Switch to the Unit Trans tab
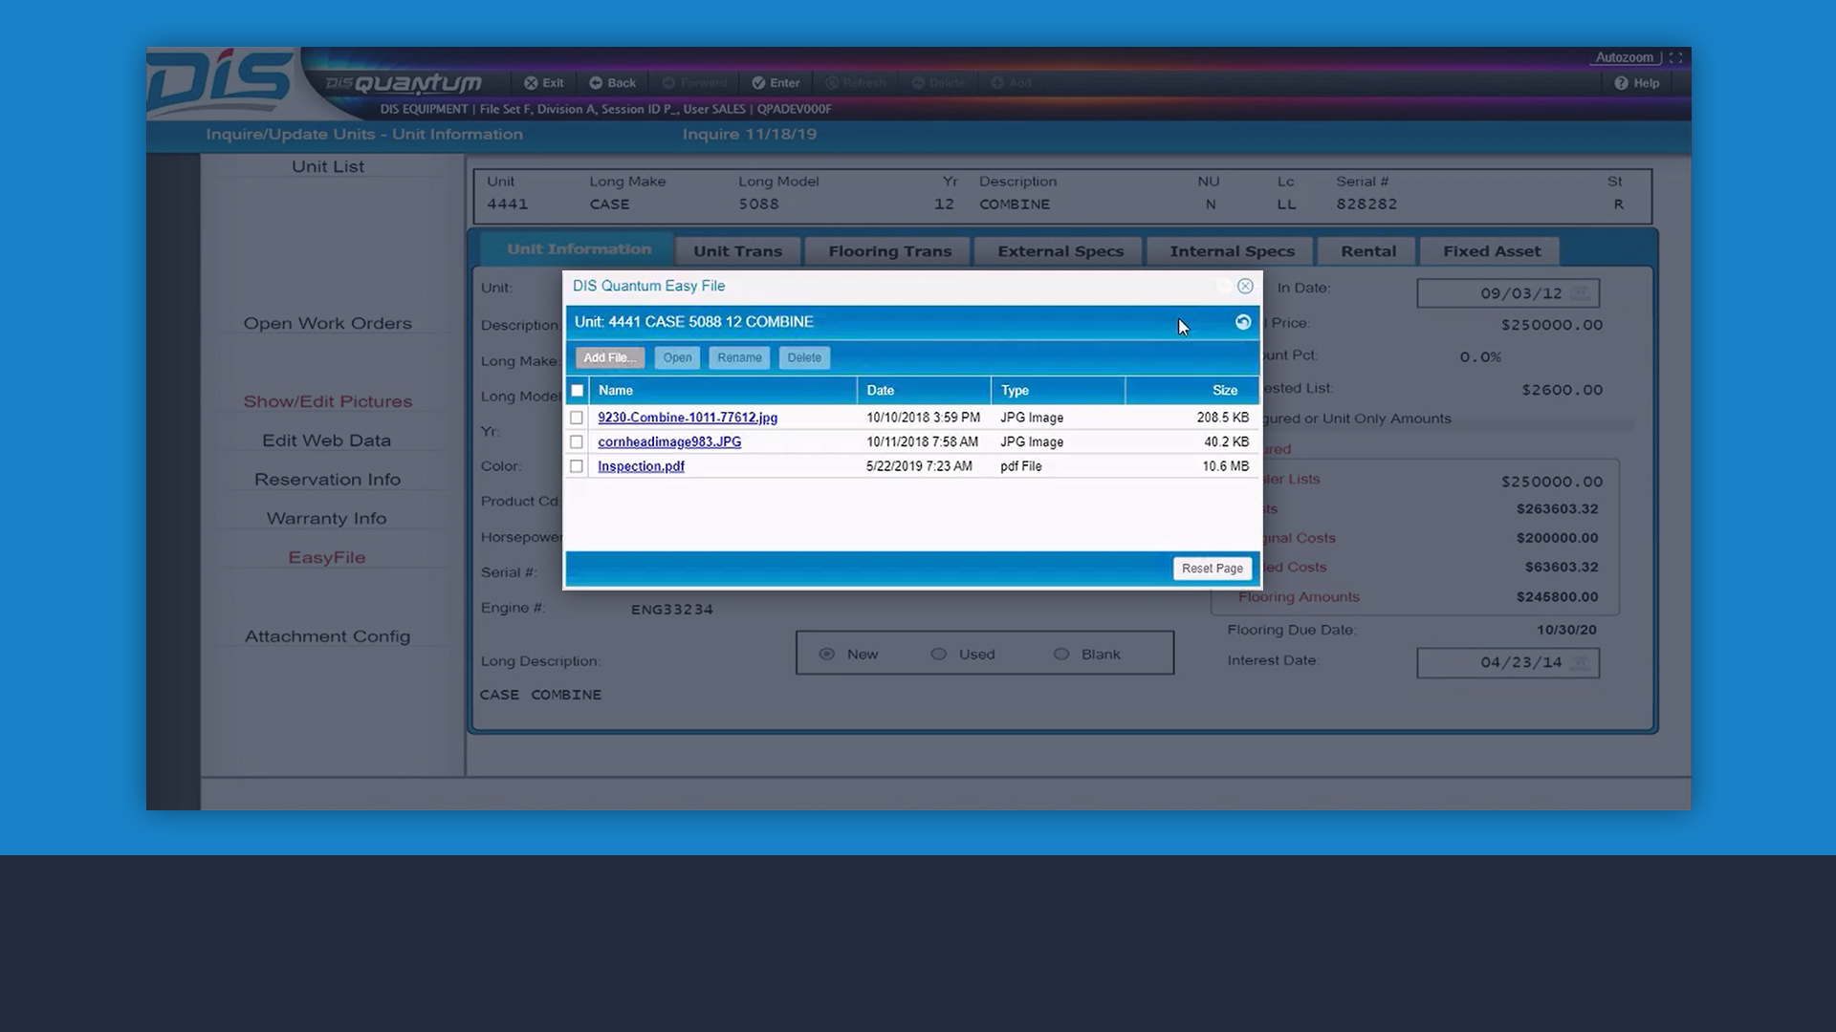The width and height of the screenshot is (1836, 1032). 737,251
